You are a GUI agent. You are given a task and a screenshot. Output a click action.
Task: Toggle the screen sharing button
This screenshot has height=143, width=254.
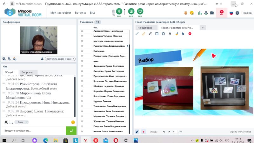click(140, 11)
